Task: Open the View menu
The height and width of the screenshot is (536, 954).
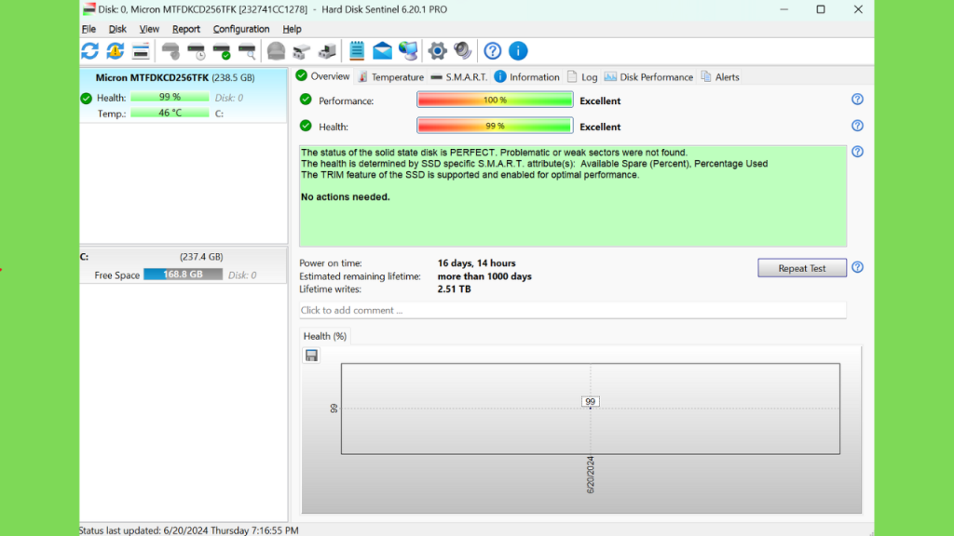Action: click(149, 29)
